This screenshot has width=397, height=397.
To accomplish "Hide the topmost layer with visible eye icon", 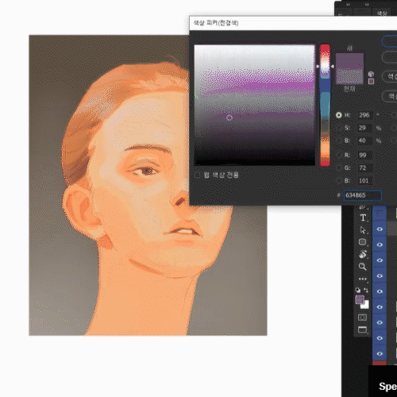I will click(x=380, y=229).
